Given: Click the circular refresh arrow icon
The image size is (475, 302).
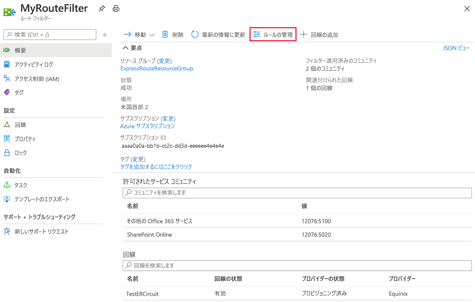Looking at the screenshot, I should (x=195, y=34).
